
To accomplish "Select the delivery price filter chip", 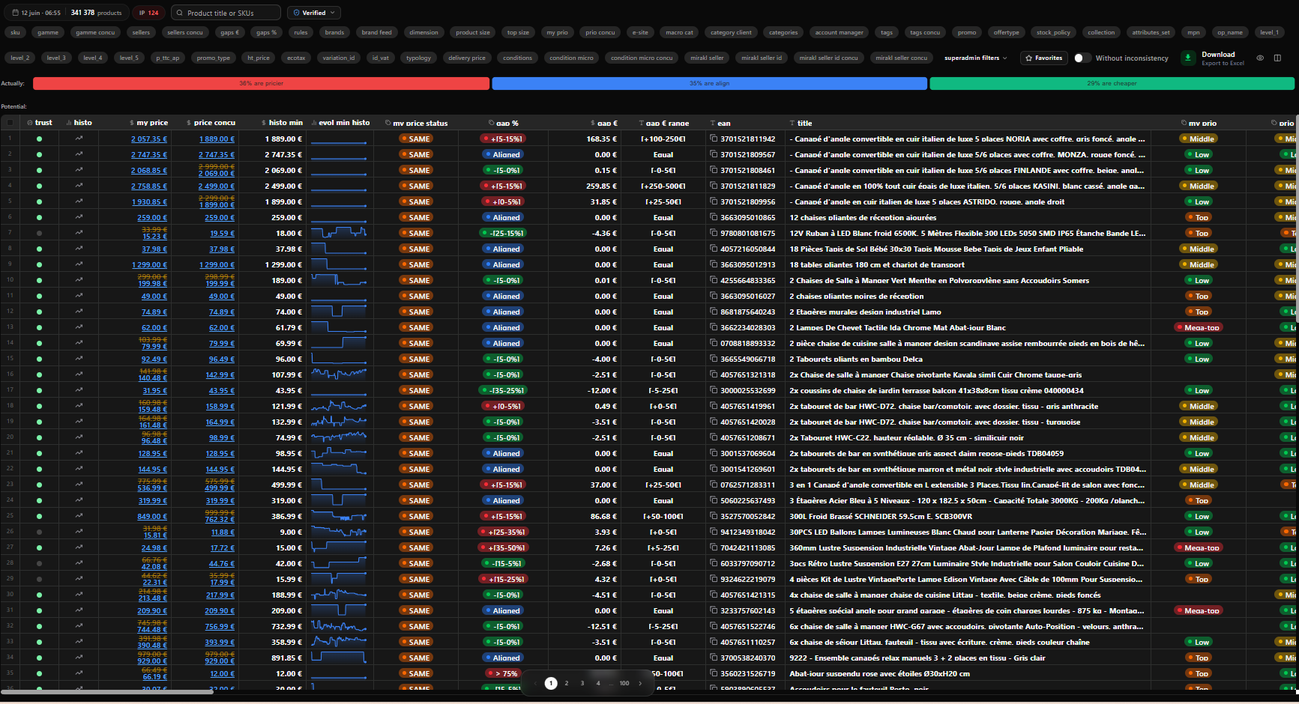I will [x=467, y=58].
